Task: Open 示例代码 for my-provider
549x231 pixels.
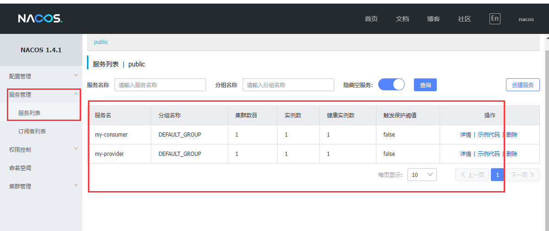Action: click(489, 154)
